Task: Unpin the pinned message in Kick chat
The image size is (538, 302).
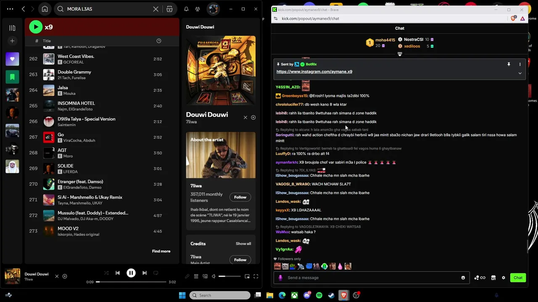Action: tap(509, 64)
